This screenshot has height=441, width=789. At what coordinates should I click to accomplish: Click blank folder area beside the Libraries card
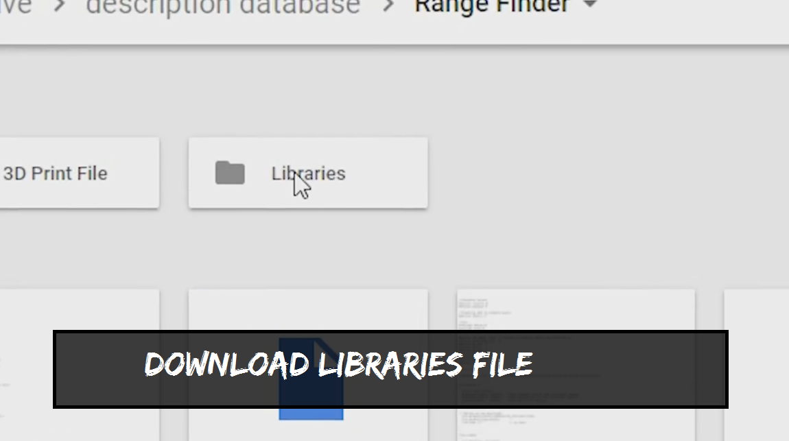coord(604,173)
